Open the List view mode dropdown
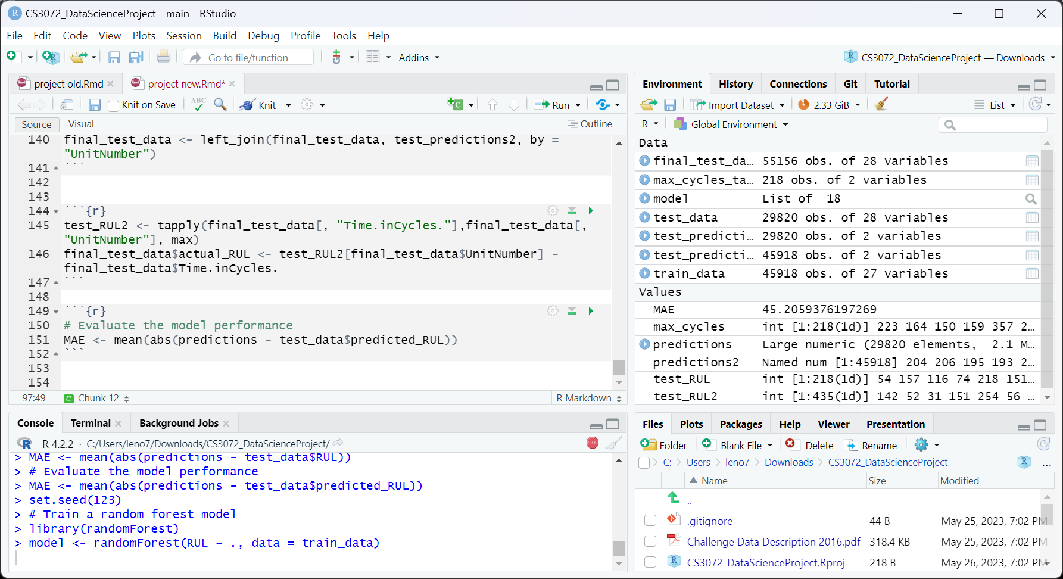This screenshot has width=1063, height=579. tap(995, 105)
